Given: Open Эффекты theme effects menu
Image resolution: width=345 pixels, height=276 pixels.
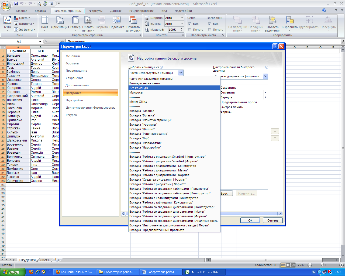Looking at the screenshot, I should (x=25, y=30).
